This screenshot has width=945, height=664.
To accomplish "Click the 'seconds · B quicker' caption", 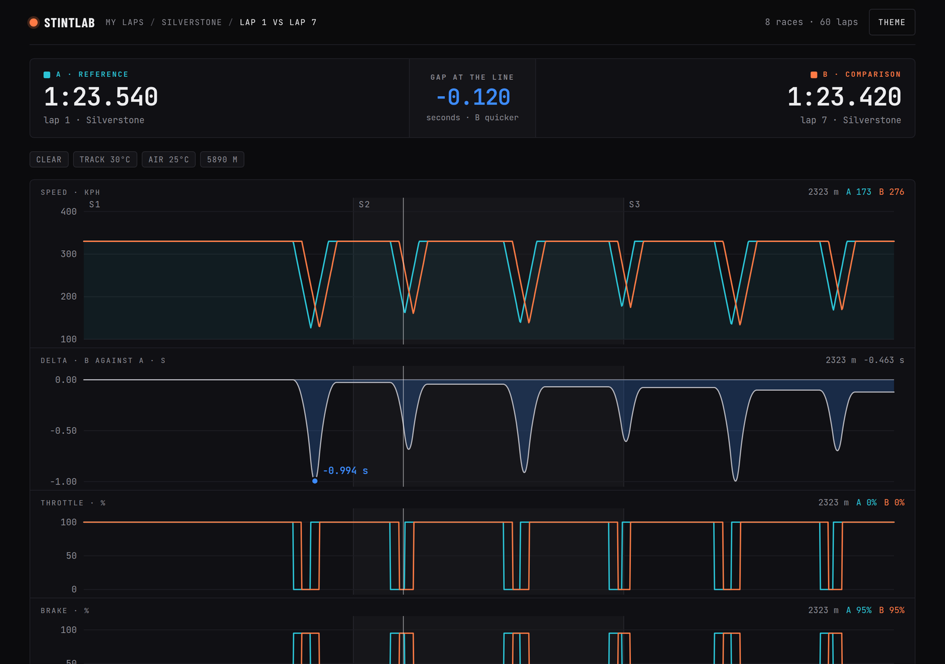I will 472,117.
